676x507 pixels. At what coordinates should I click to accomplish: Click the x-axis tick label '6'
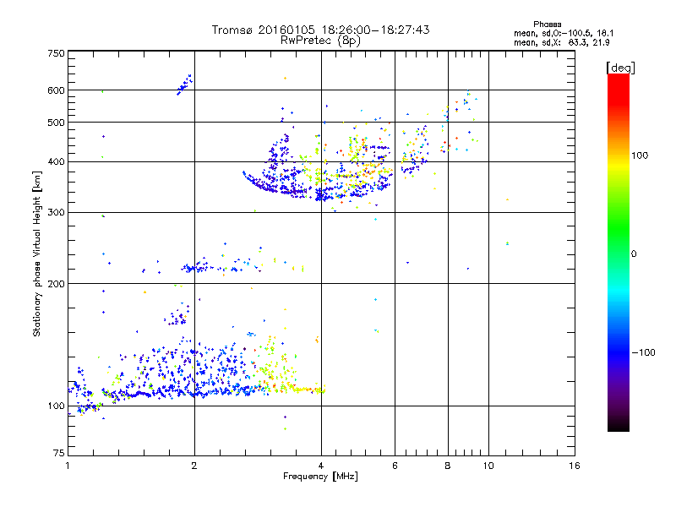coord(395,466)
